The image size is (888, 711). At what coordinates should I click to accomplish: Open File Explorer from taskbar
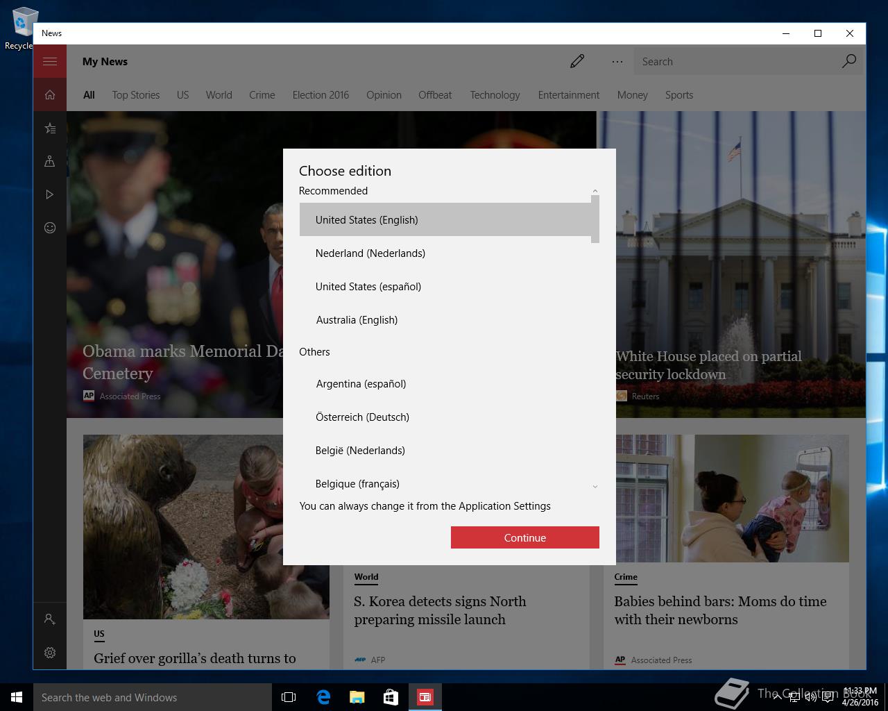pyautogui.click(x=357, y=697)
